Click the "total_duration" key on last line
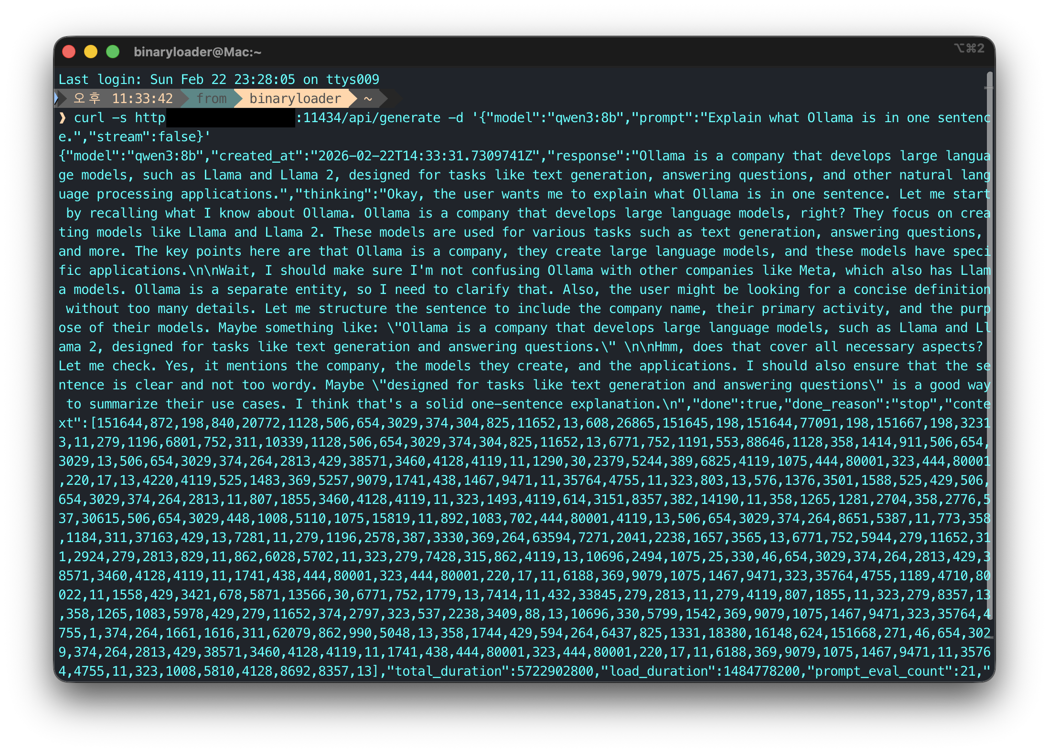This screenshot has width=1049, height=753. click(x=448, y=671)
